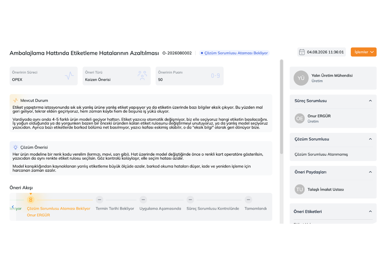Collapse the Öneri Etiketleri section
The width and height of the screenshot is (386, 267).
pyautogui.click(x=370, y=212)
